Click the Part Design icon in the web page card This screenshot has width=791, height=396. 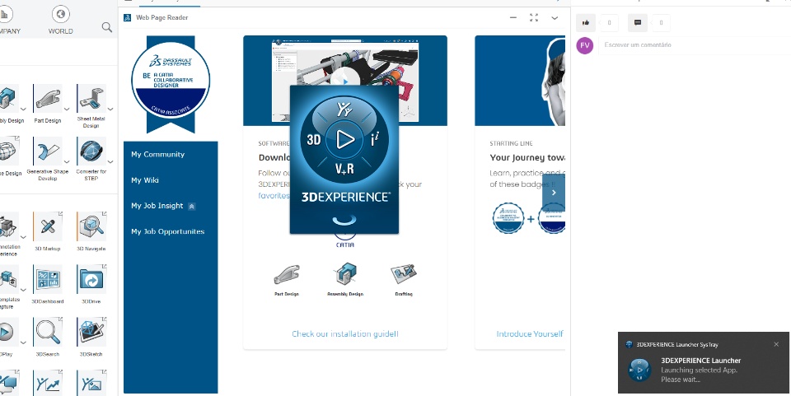click(x=287, y=275)
